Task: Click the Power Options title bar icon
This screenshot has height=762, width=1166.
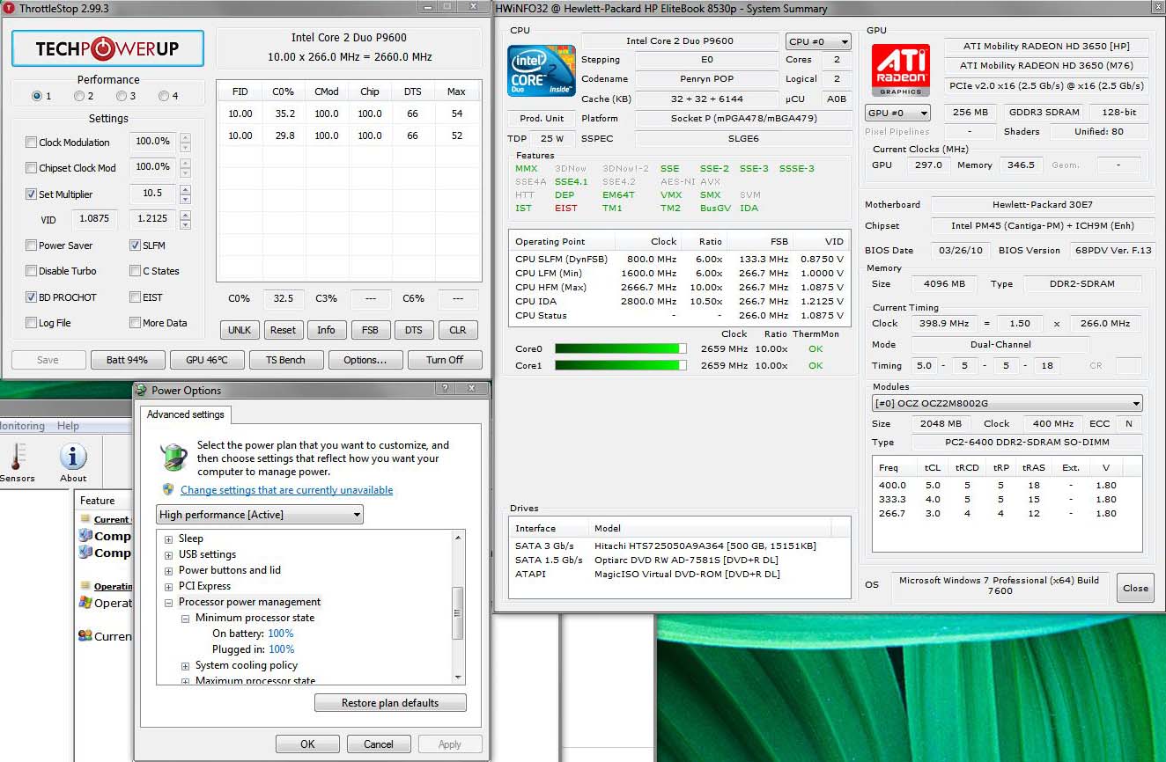Action: [x=142, y=390]
